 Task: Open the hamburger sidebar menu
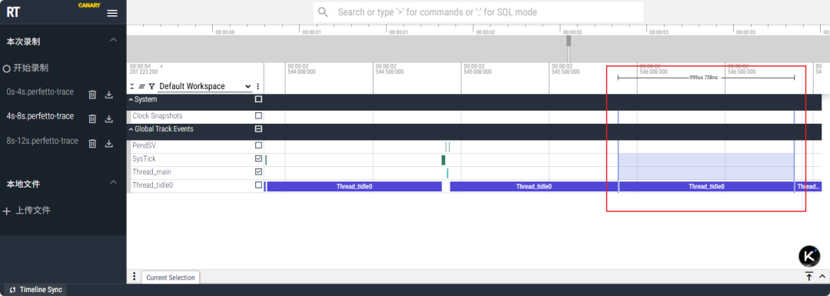click(112, 13)
